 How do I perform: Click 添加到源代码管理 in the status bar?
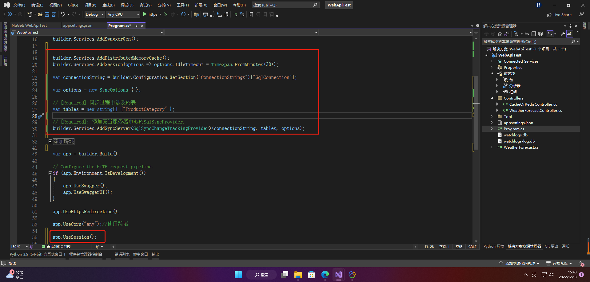click(519, 263)
